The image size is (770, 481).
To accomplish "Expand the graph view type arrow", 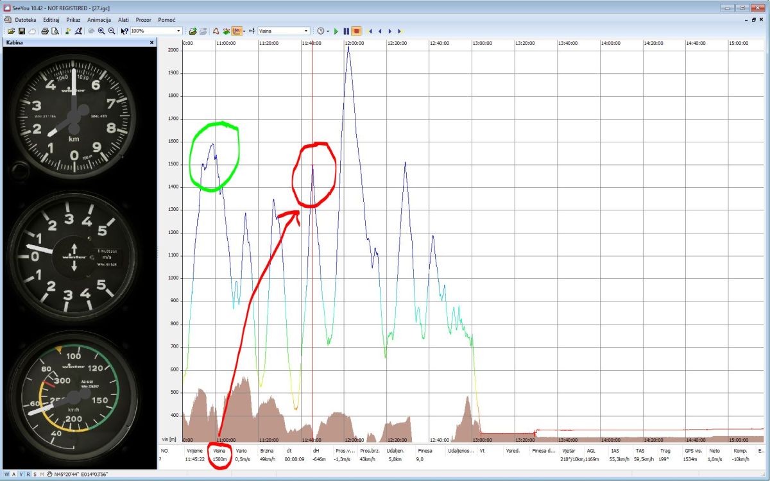I will point(244,31).
